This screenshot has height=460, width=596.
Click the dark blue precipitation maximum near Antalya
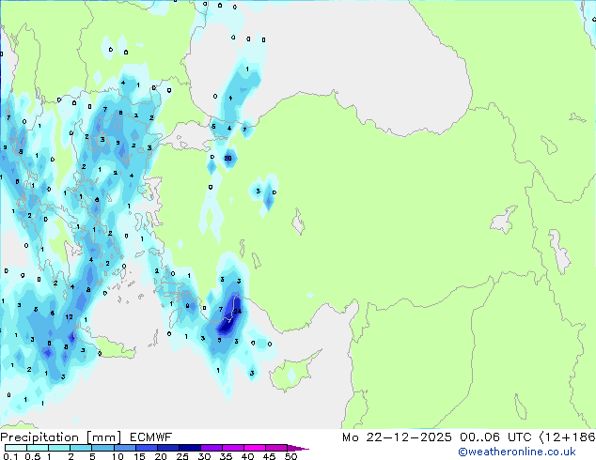pos(227,323)
